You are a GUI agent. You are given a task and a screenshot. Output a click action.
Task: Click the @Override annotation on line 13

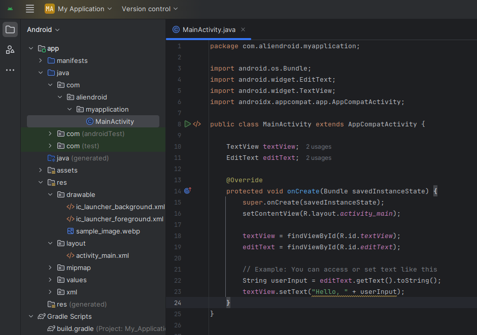pyautogui.click(x=244, y=180)
